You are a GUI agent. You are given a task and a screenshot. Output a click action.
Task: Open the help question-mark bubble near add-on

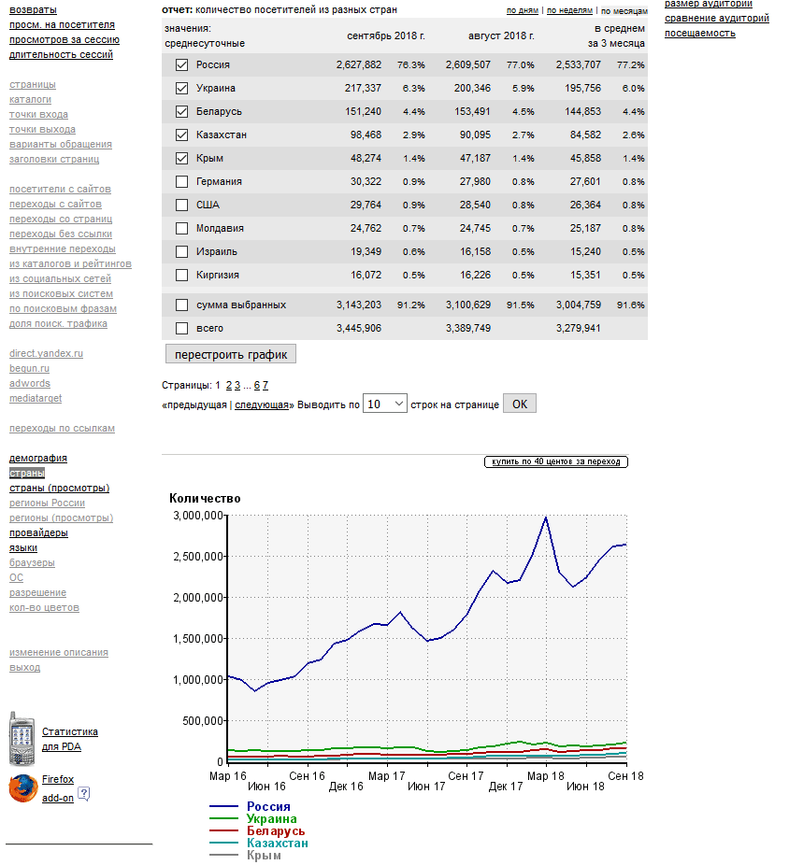pyautogui.click(x=84, y=794)
